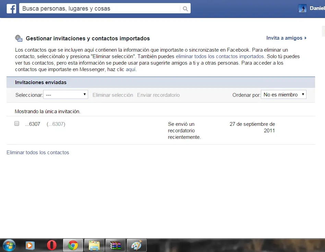Screen dimensions: 325x252
Task: Open Paint from taskbar
Action: pos(137,246)
